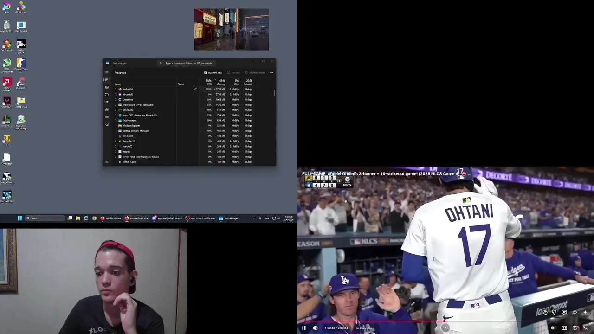Screen dimensions: 594x334
Task: Click Efficiency mode button
Action: (255, 73)
